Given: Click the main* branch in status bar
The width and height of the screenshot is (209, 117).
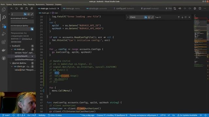Looking at the screenshot, I should tap(6, 115).
